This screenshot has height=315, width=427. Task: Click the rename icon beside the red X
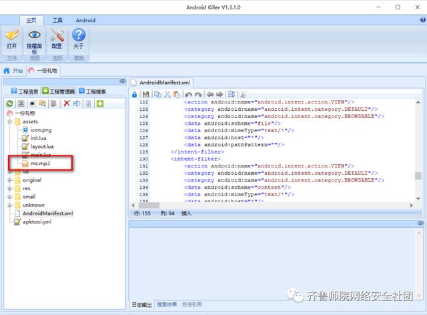[x=77, y=103]
